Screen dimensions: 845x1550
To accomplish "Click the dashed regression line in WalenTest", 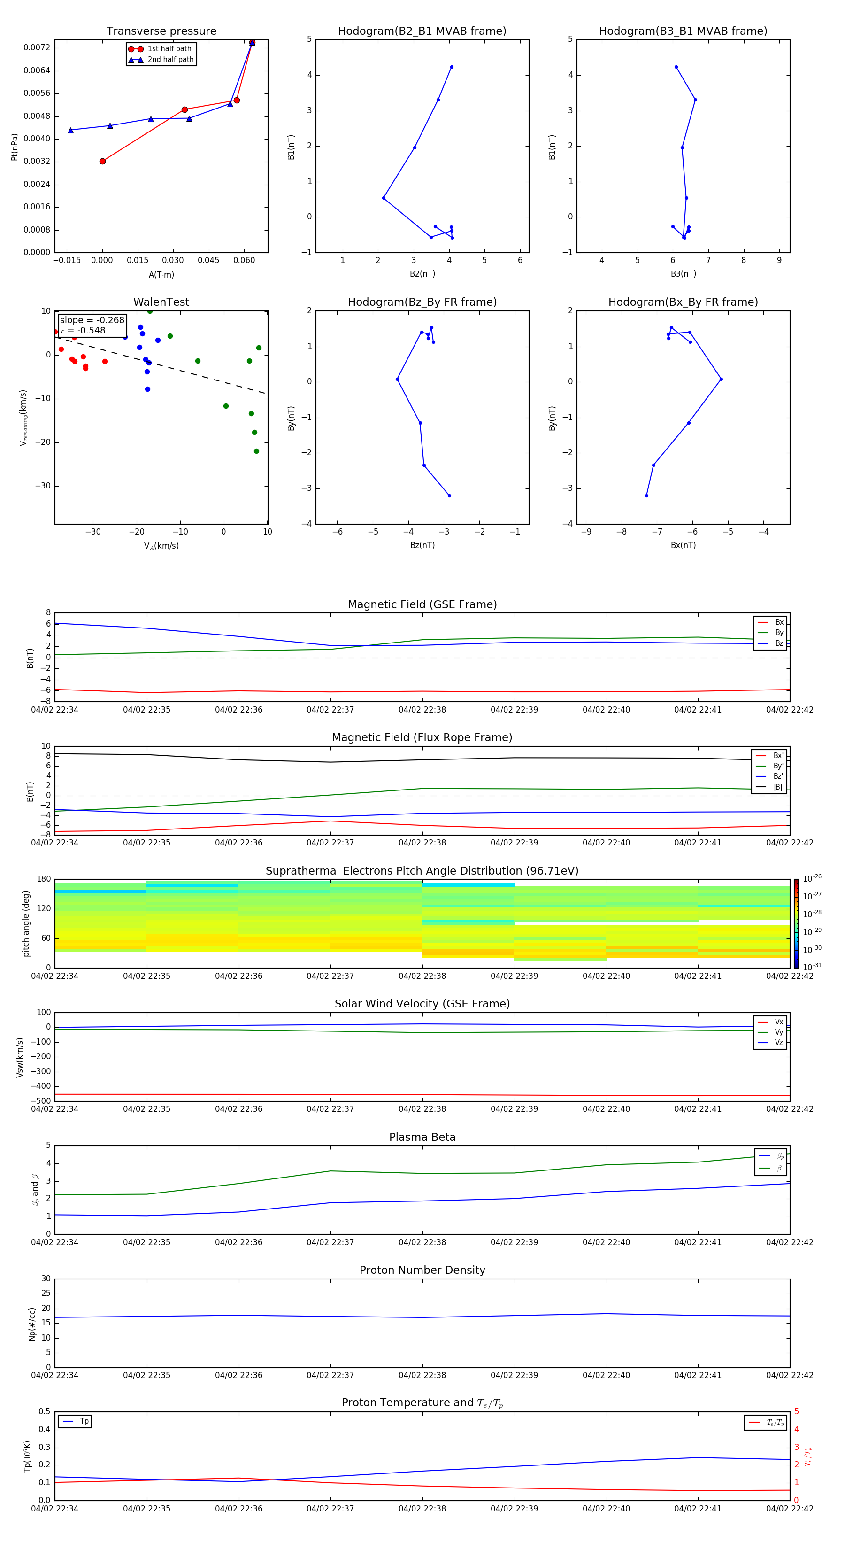I will pyautogui.click(x=160, y=365).
